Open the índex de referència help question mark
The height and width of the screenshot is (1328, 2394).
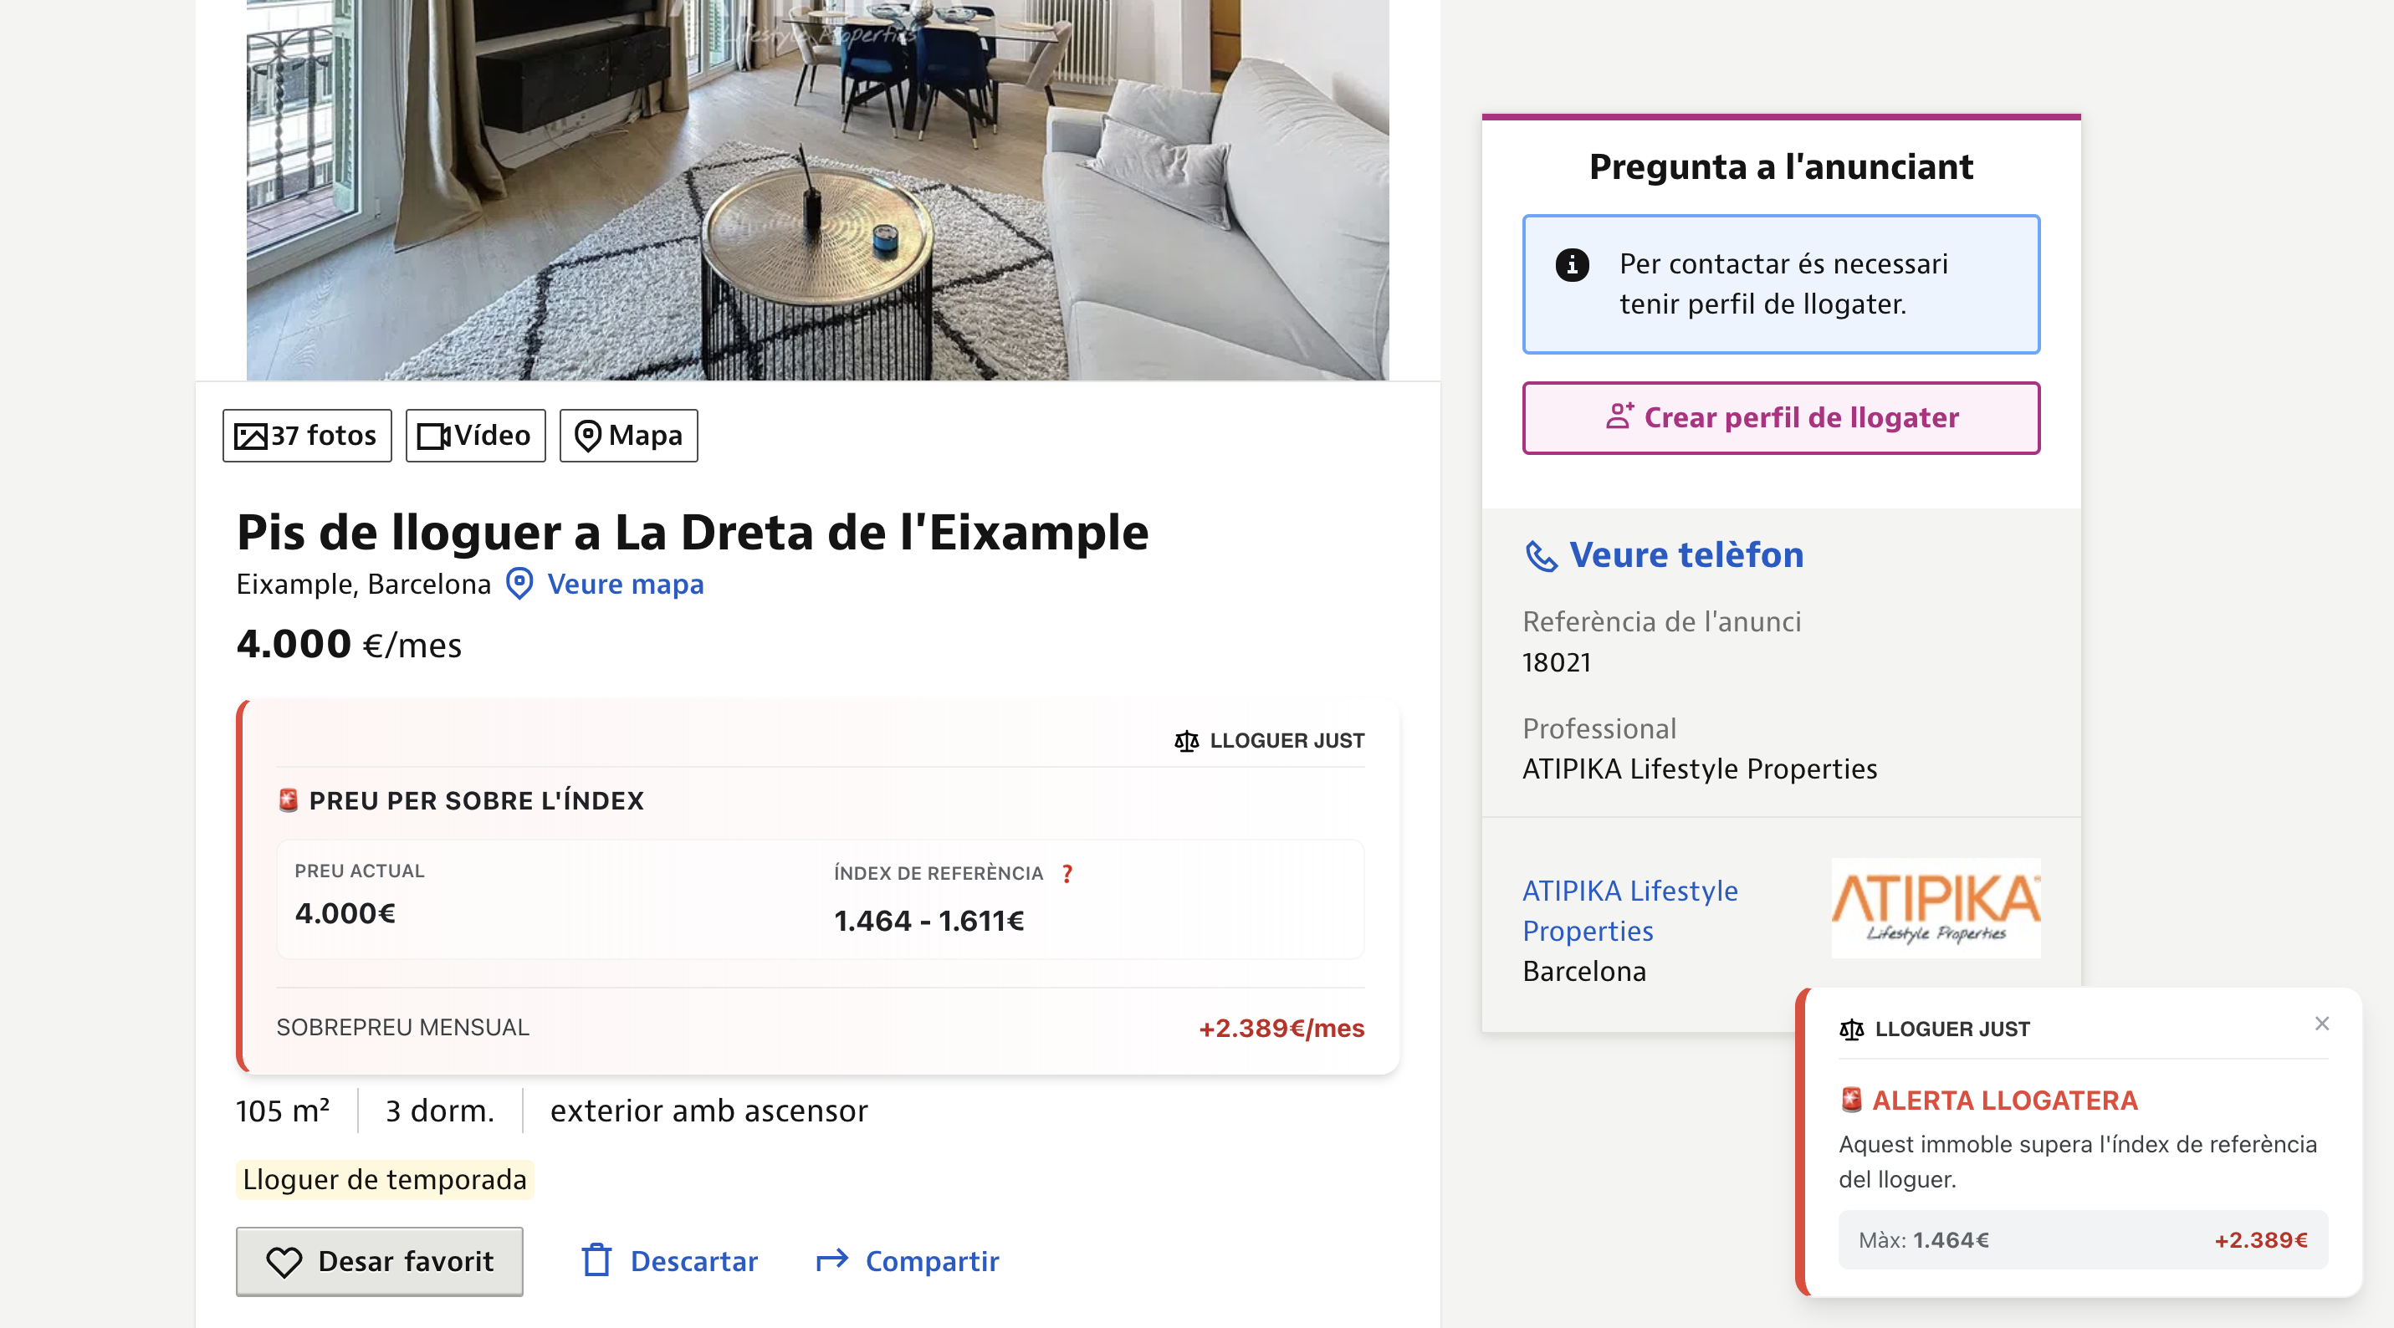pos(1067,875)
